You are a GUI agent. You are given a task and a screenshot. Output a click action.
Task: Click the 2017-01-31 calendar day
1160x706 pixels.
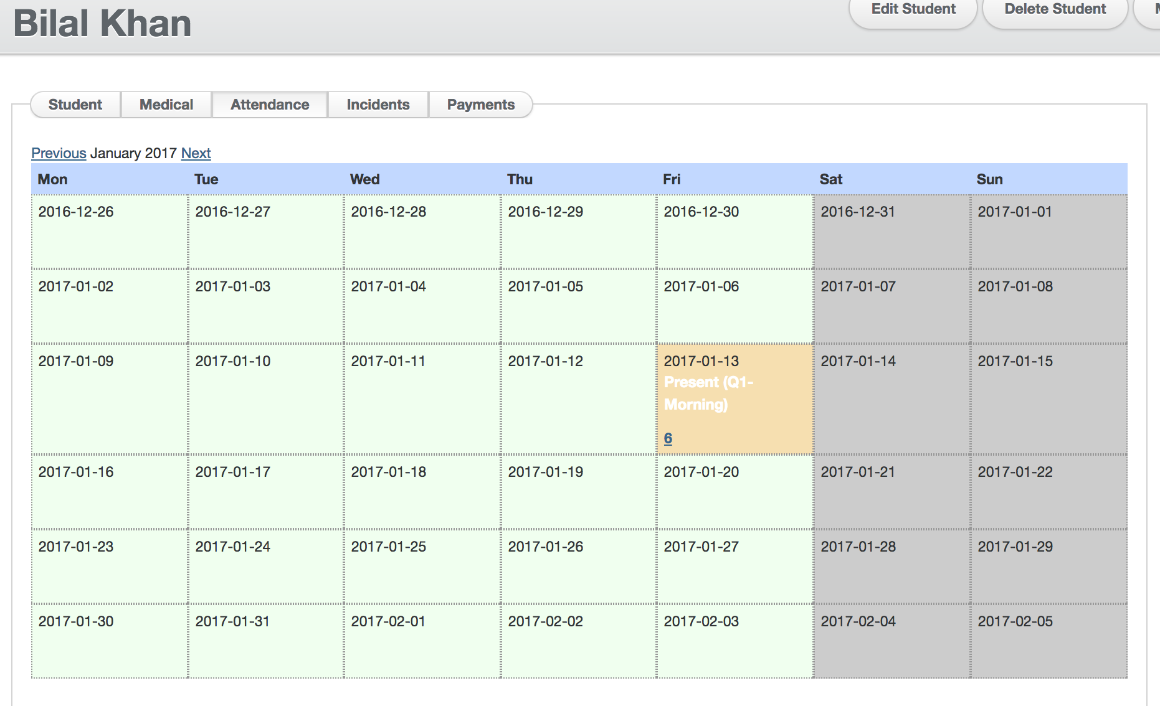pyautogui.click(x=266, y=641)
